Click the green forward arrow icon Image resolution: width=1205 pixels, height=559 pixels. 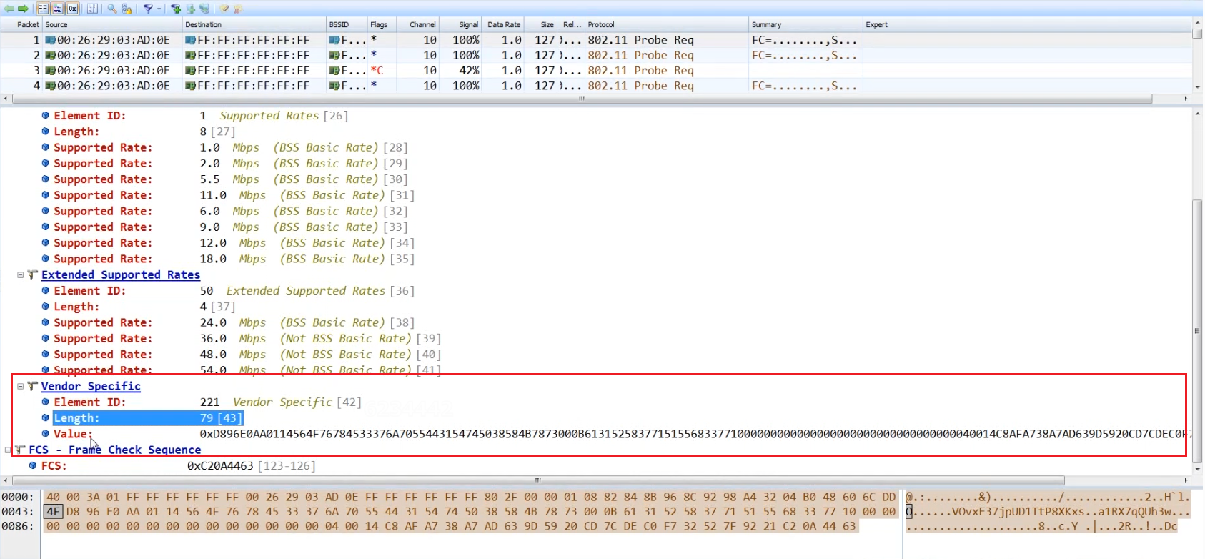[23, 9]
